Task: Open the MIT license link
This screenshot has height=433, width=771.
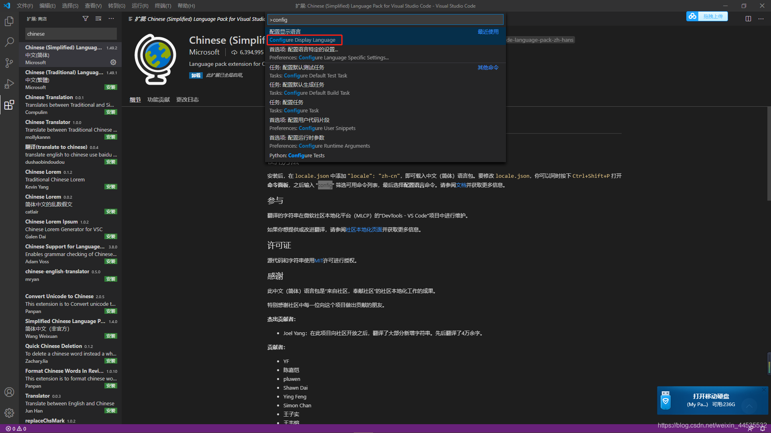Action: click(x=319, y=260)
